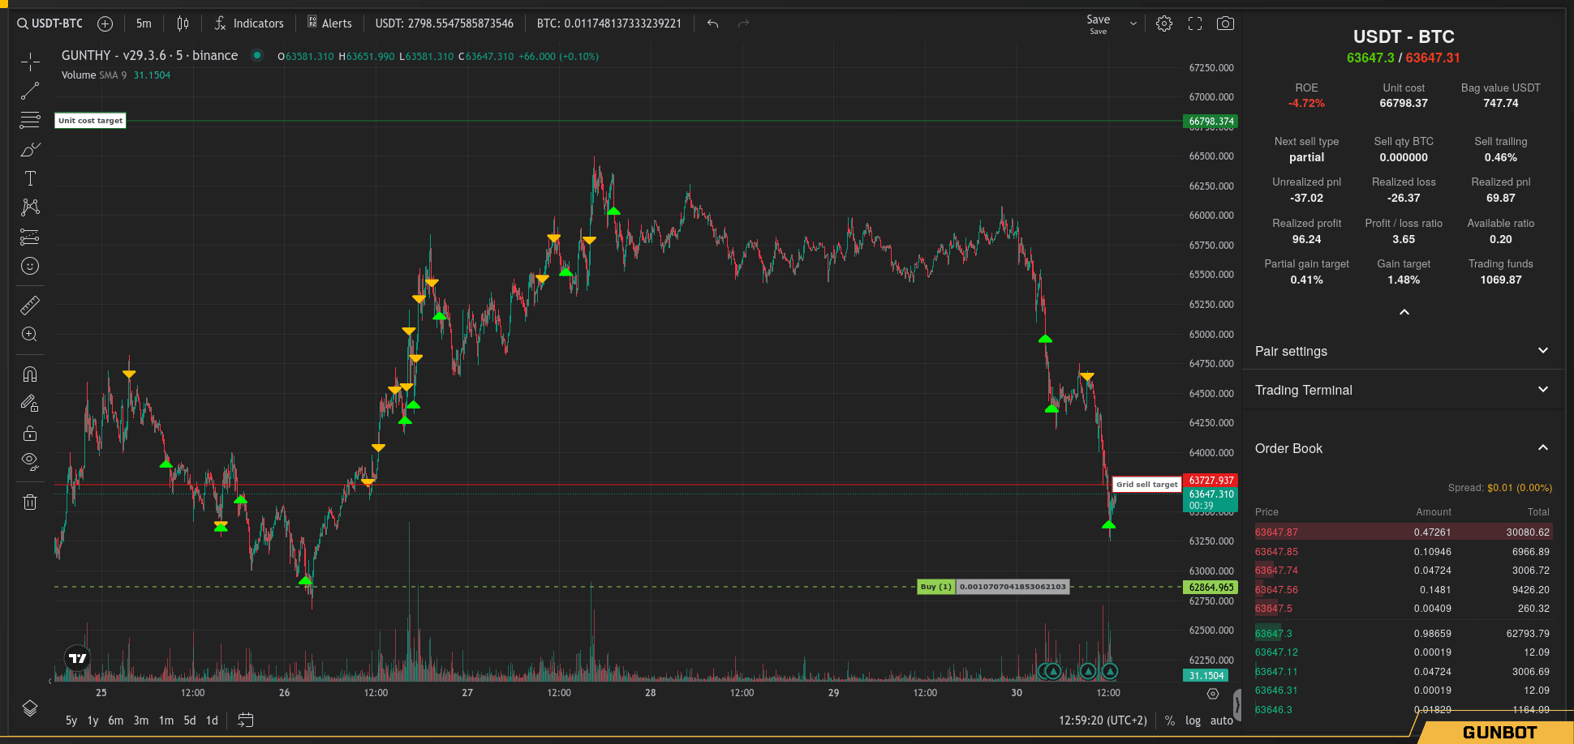Collapse the pair stats panel chevron
Screen dimensions: 1574x744
[1404, 312]
